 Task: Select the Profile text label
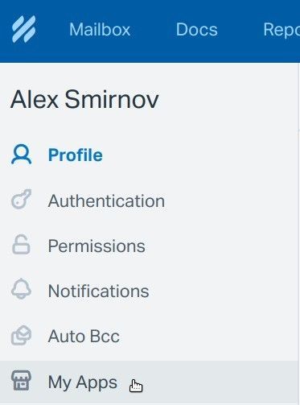76,155
